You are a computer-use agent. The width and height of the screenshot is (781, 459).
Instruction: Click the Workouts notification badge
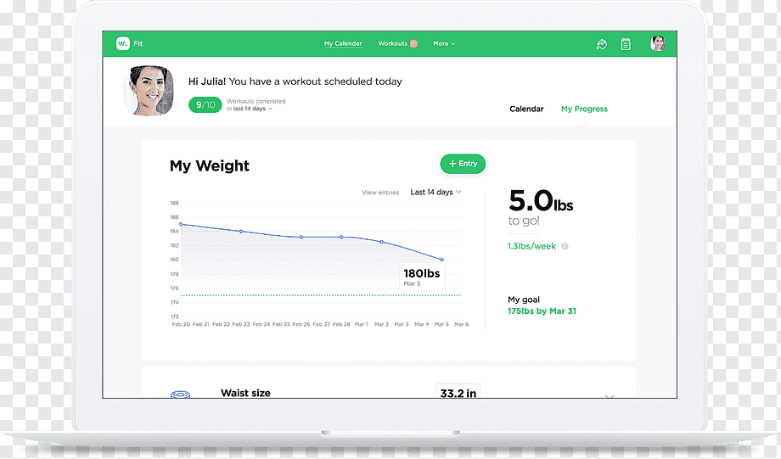click(413, 44)
